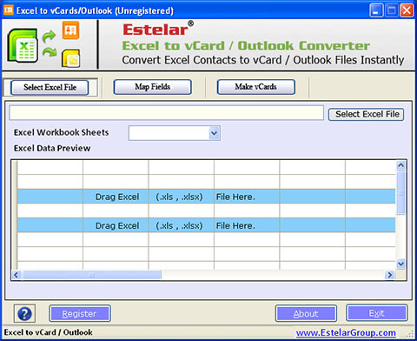Click the vertical scrollbar thumb
Screen dimensions: 417x341
click(x=400, y=193)
